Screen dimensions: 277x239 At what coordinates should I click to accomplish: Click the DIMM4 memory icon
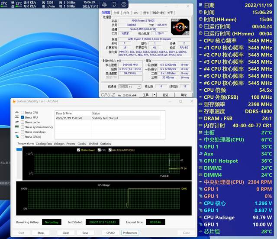(x=200, y=174)
